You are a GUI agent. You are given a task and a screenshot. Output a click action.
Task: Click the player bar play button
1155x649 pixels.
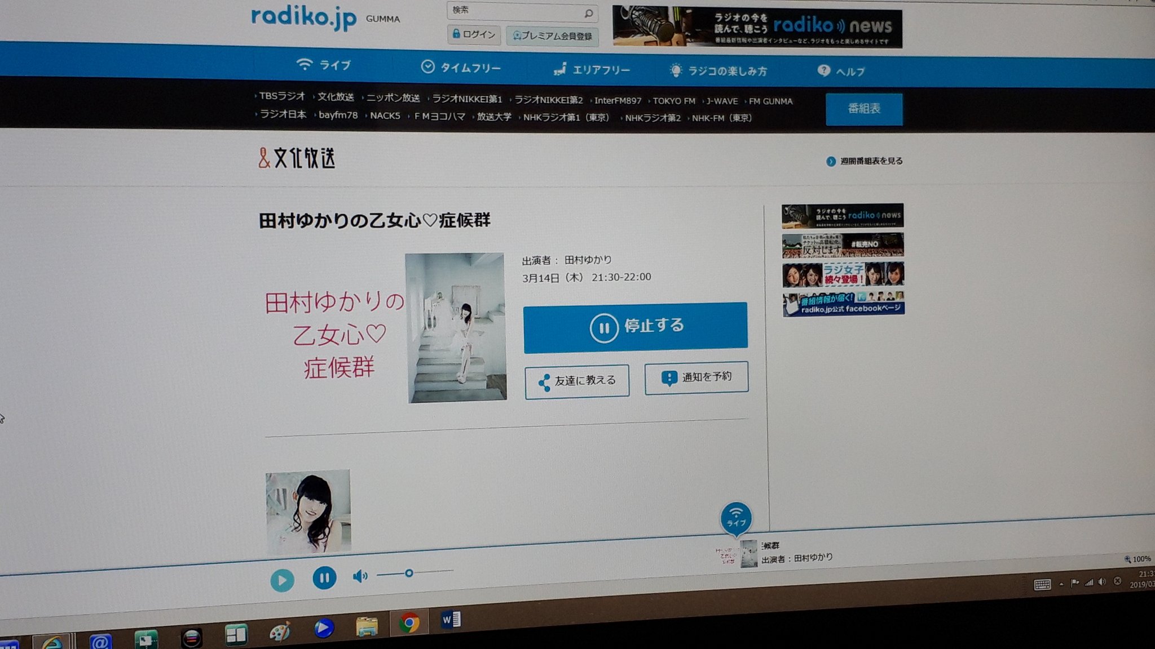282,580
